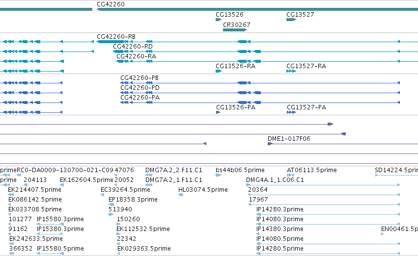418x256 pixels.
Task: Click the 204113 EST label
Action: pyautogui.click(x=35, y=180)
